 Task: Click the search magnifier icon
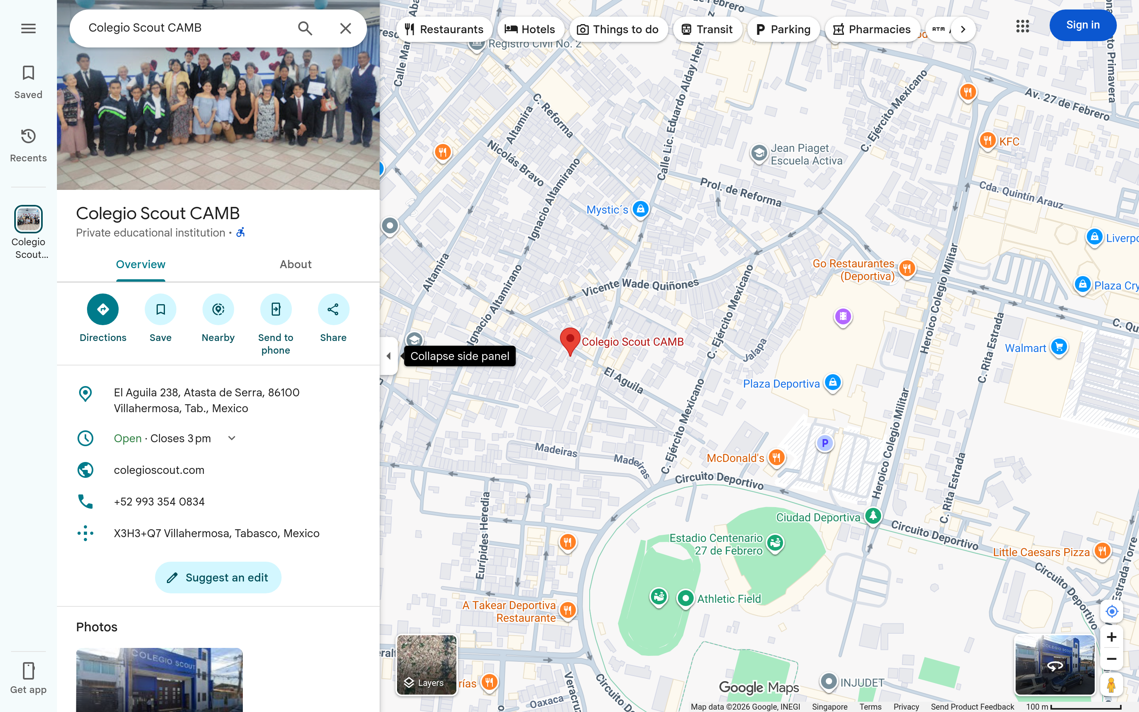click(305, 28)
